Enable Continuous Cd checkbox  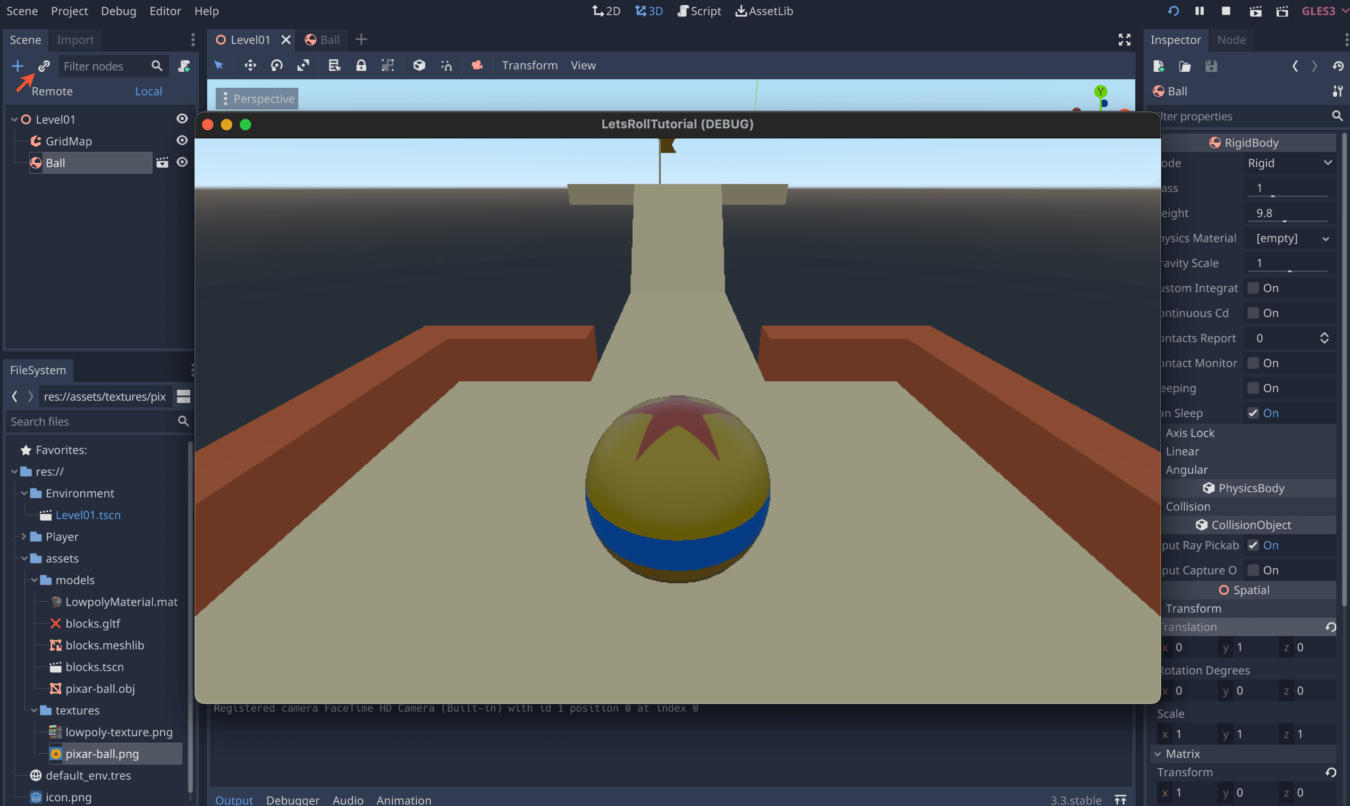pyautogui.click(x=1253, y=313)
